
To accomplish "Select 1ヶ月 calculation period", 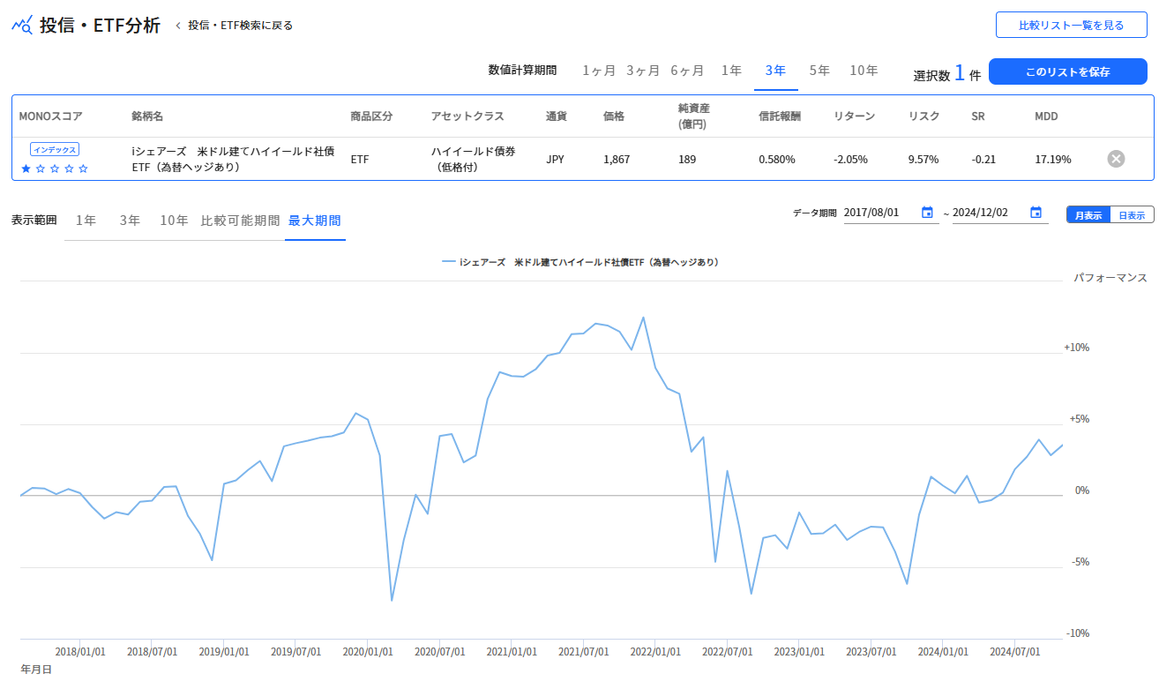I will coord(598,71).
